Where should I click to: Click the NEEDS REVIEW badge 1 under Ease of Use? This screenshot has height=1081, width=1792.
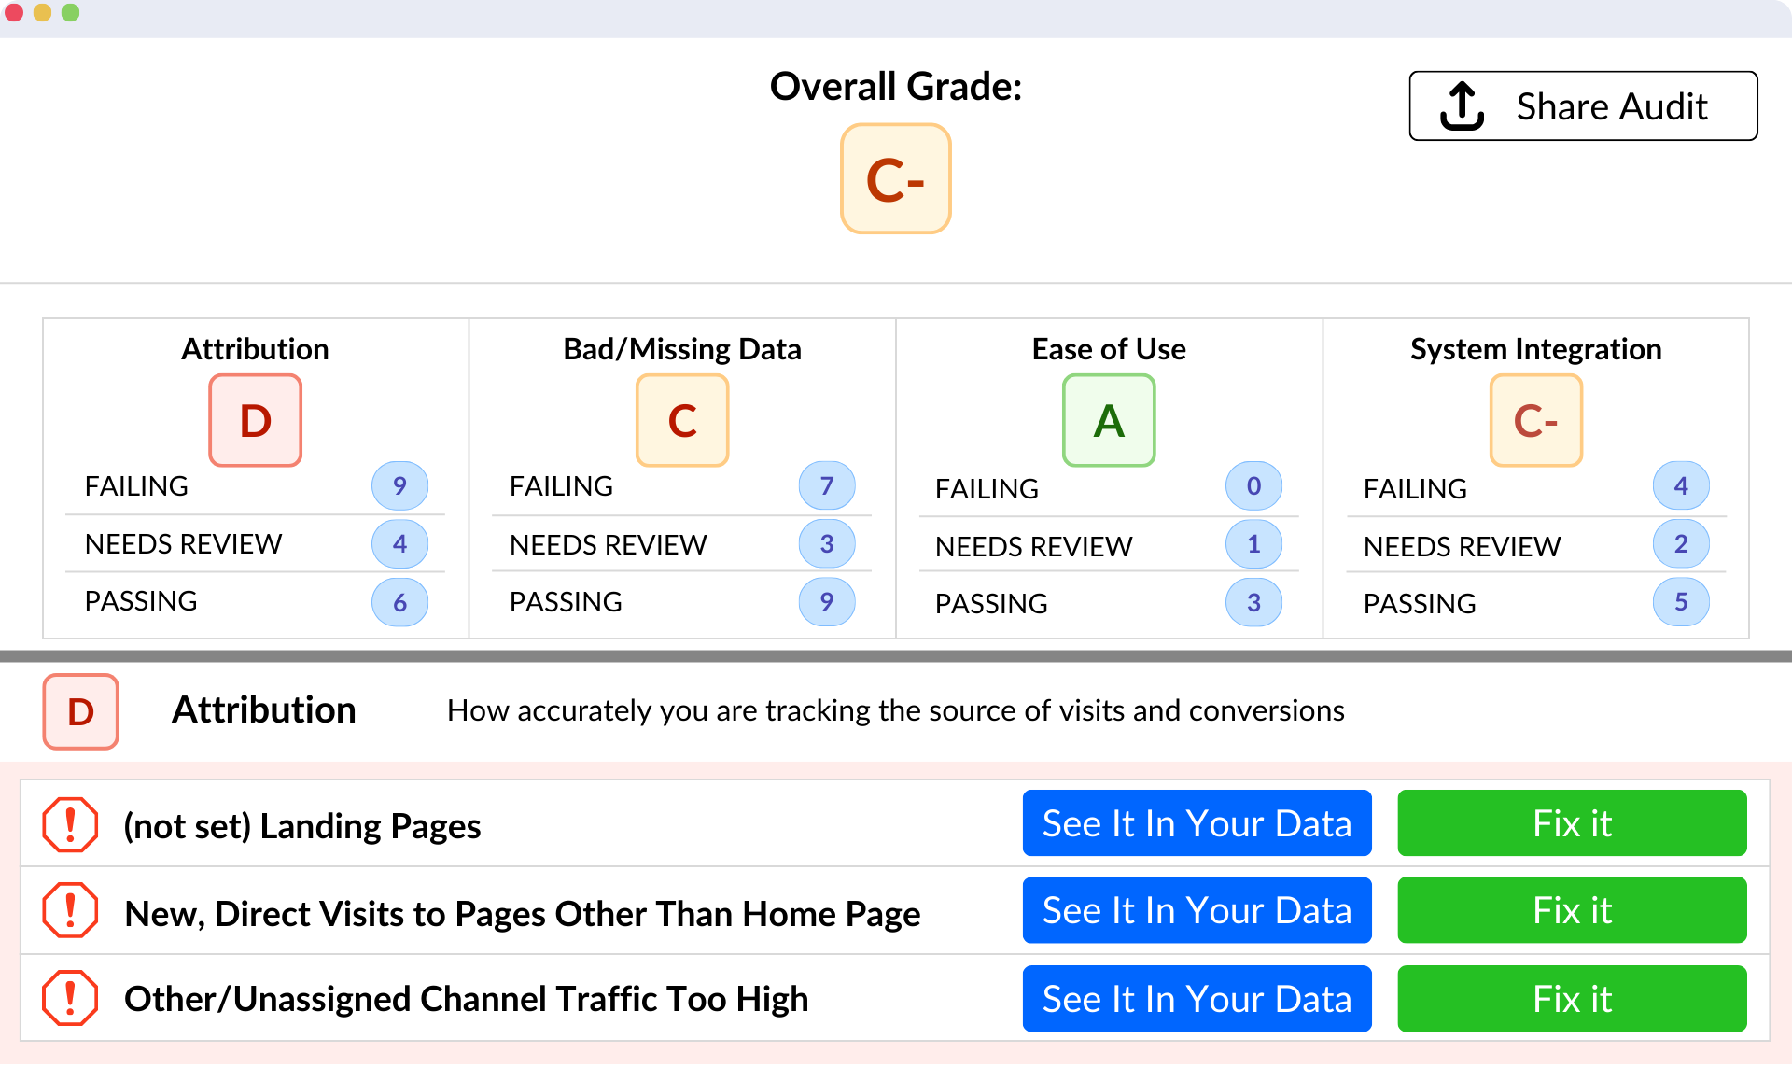pyautogui.click(x=1253, y=544)
